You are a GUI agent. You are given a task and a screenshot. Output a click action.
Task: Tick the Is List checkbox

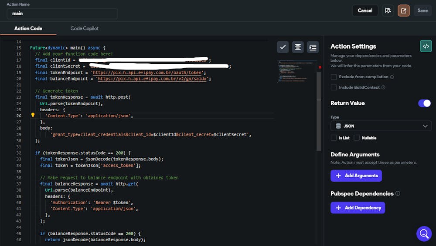[334, 138]
